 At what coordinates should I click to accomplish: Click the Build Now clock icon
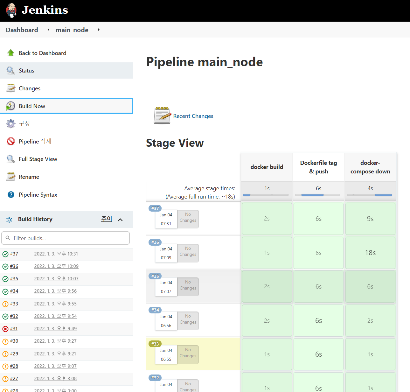tap(10, 106)
